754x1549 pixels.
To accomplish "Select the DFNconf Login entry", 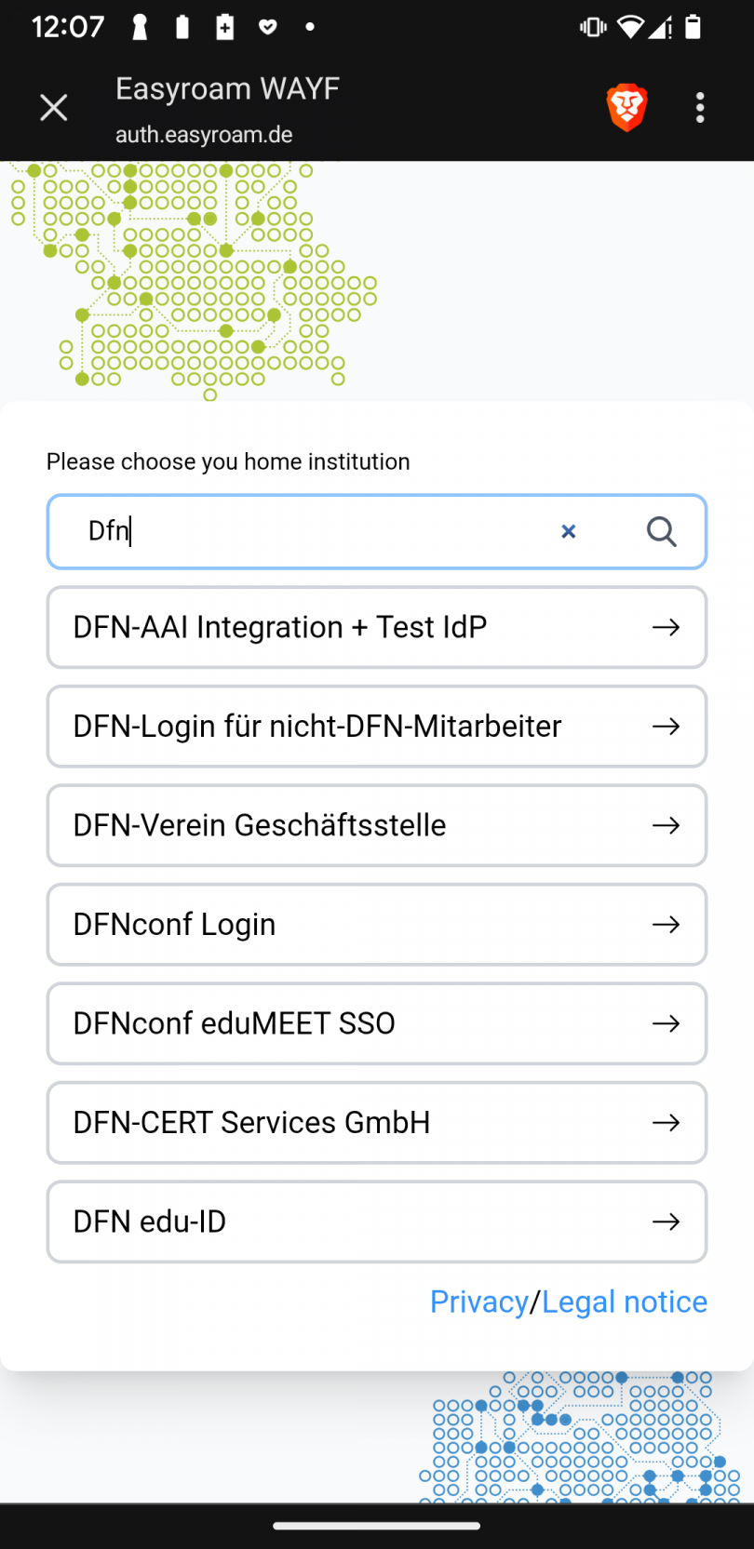I will click(x=174, y=925).
